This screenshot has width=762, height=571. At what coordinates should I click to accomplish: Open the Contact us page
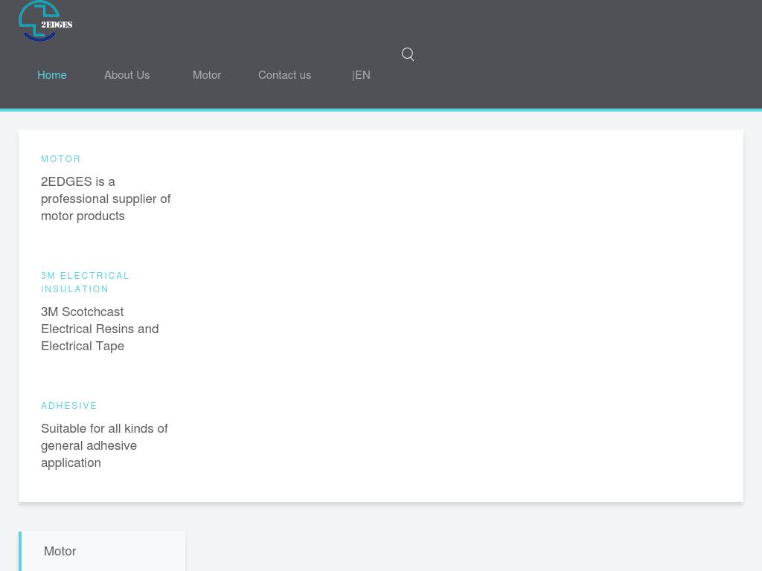pyautogui.click(x=284, y=75)
